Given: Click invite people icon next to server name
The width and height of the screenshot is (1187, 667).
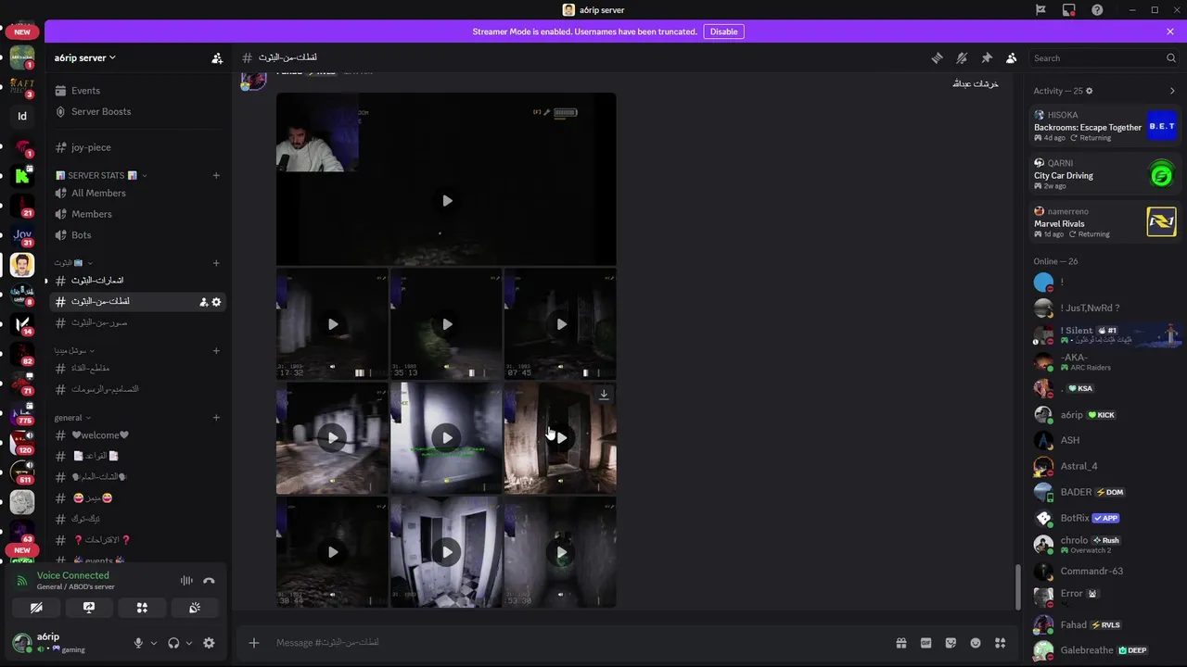Looking at the screenshot, I should tap(217, 57).
